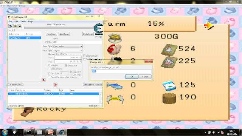Click the taskbar clock showing 13:47
The height and width of the screenshot is (136, 242).
coord(232,131)
